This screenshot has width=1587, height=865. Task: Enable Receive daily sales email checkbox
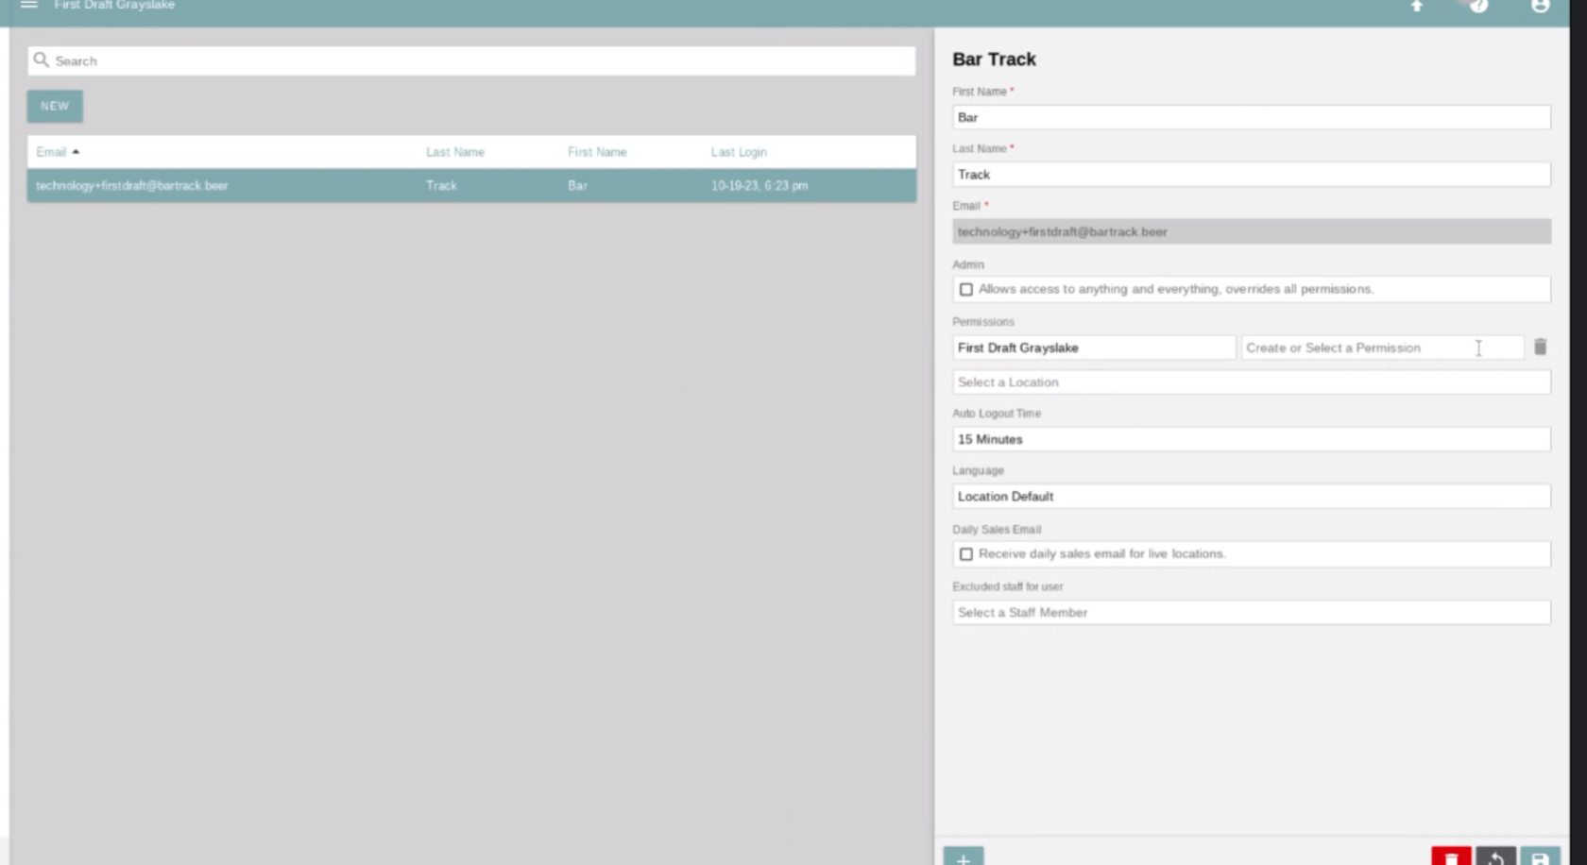pyautogui.click(x=965, y=554)
